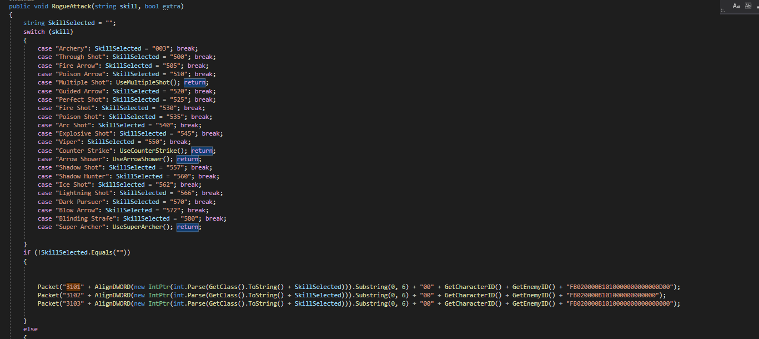The width and height of the screenshot is (759, 339).
Task: Toggle Match Case (Aa) in find box
Action: (737, 6)
